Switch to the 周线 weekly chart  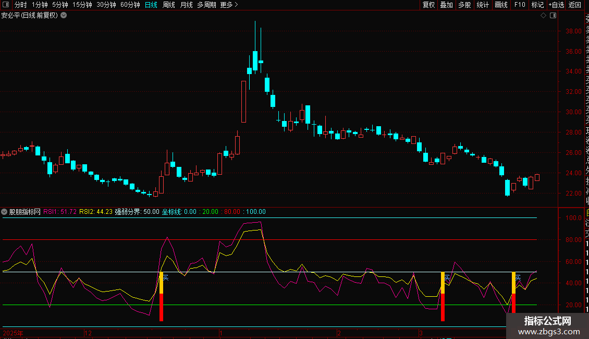pyautogui.click(x=169, y=5)
